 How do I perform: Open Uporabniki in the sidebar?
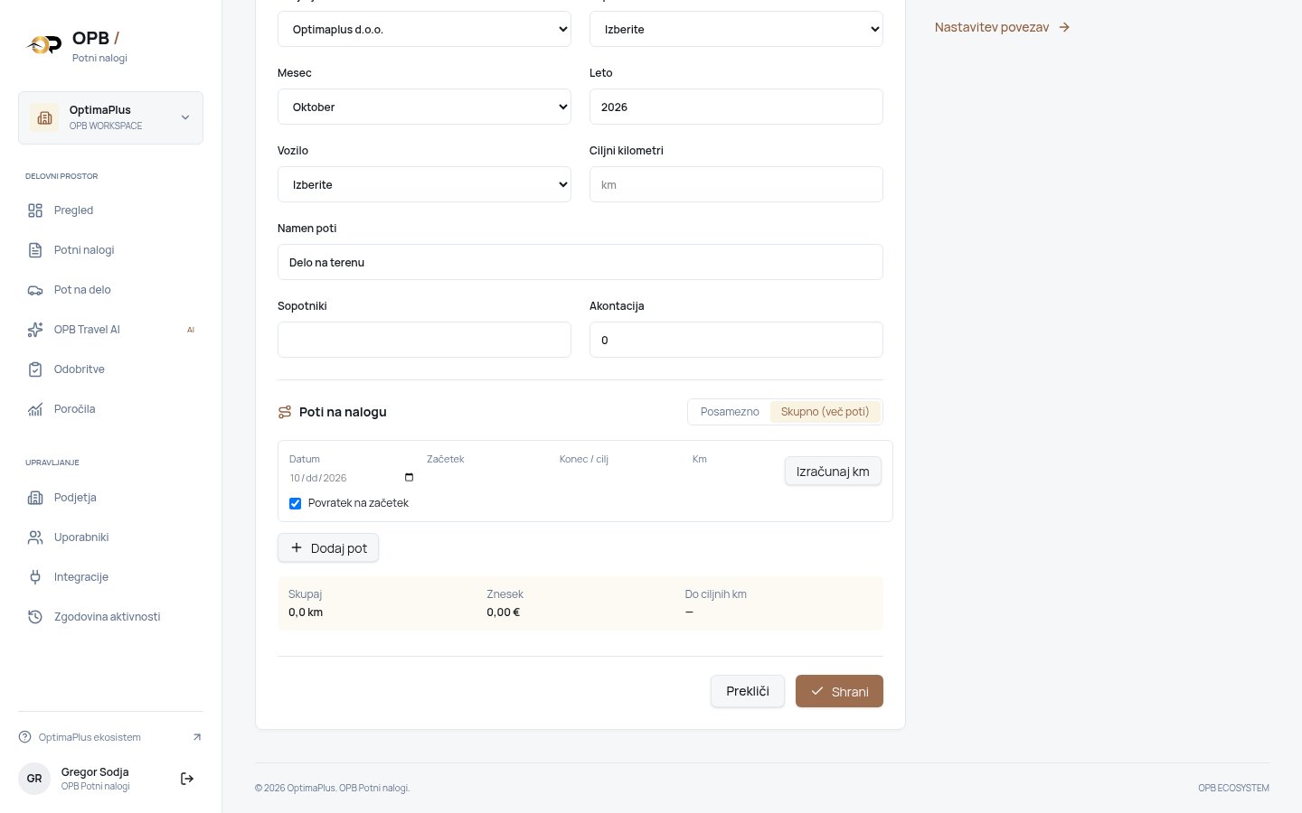110,537
